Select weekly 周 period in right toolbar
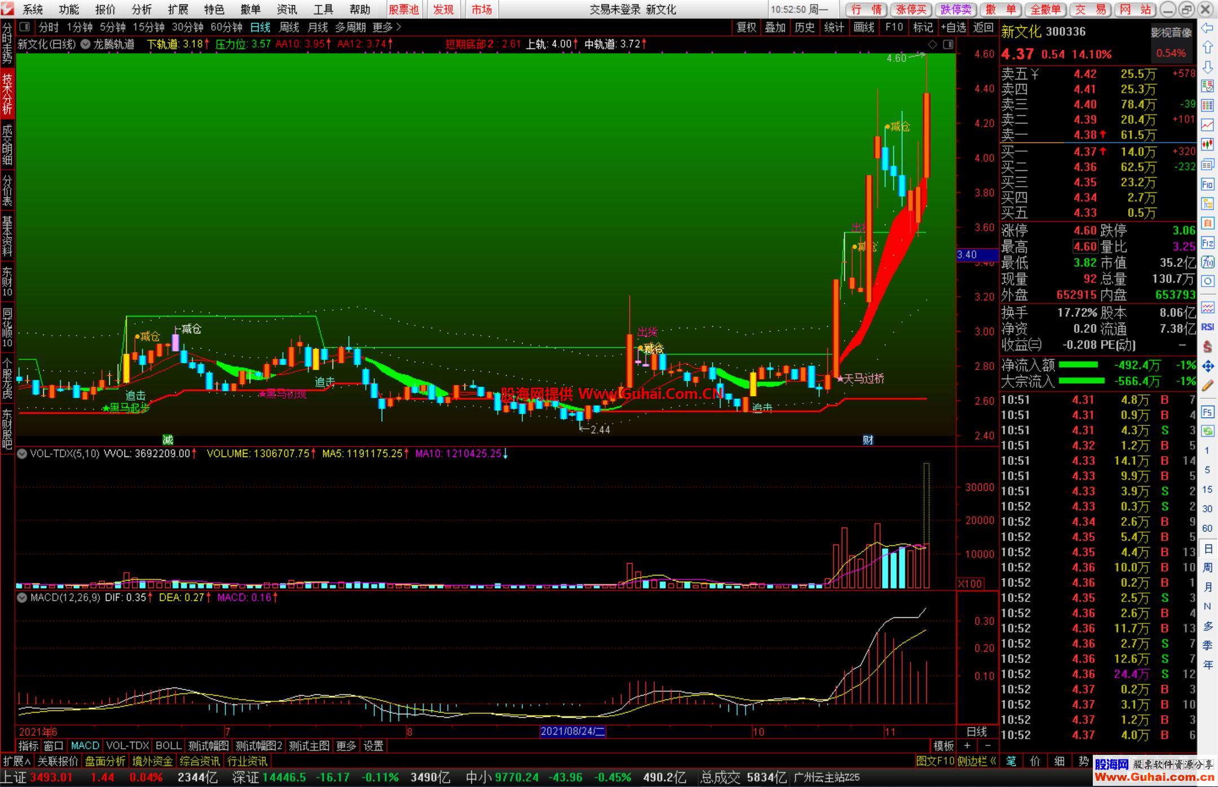Screen dimensions: 1218x787 point(1207,568)
